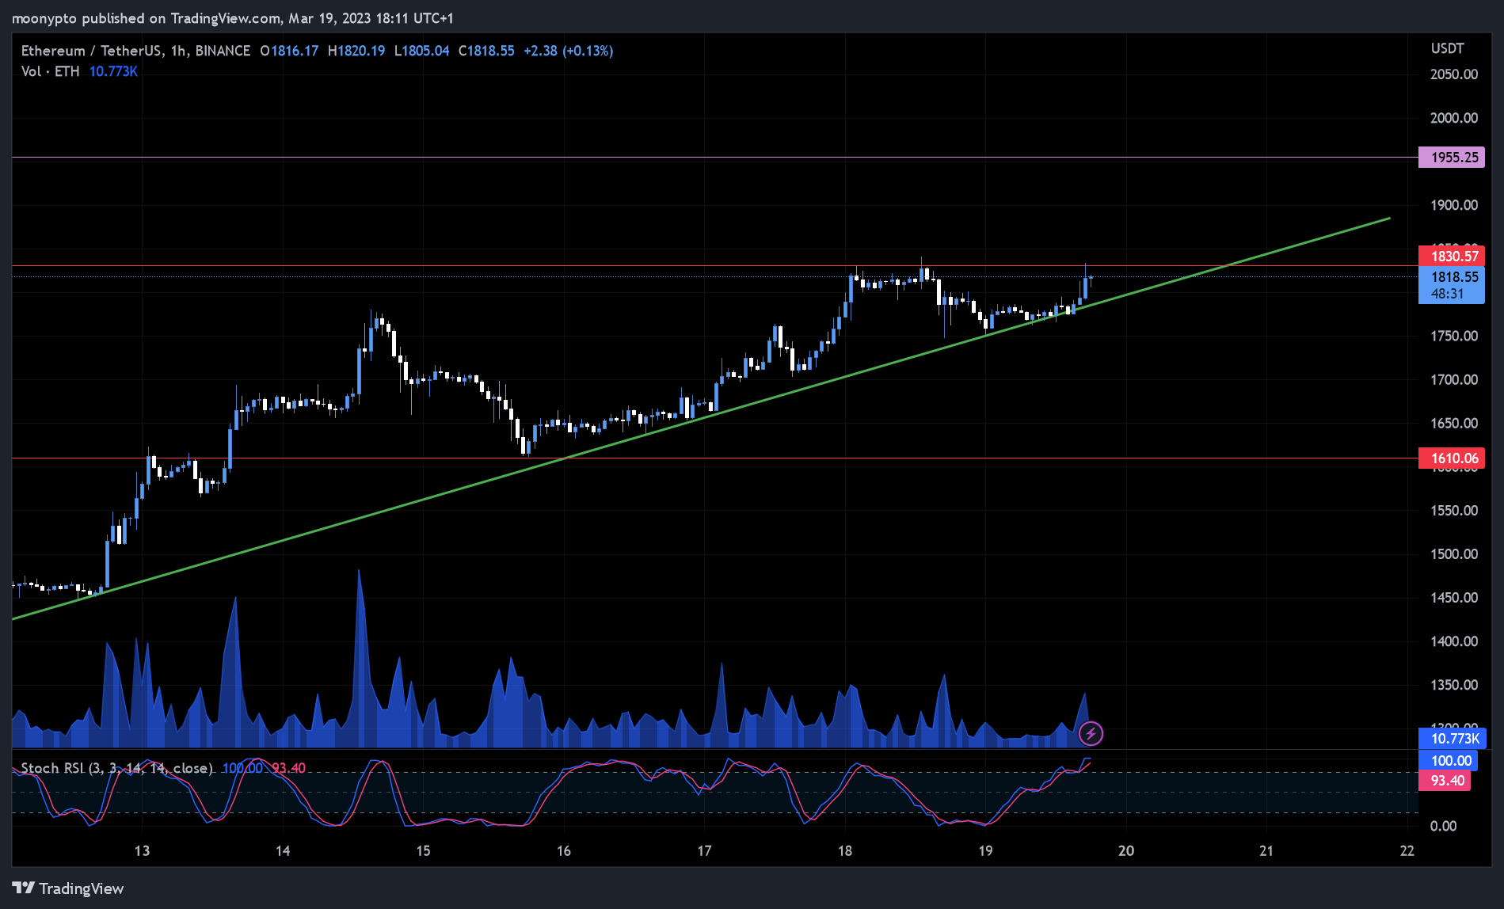
Task: Click the 1450.00 price axis label
Action: [1453, 597]
